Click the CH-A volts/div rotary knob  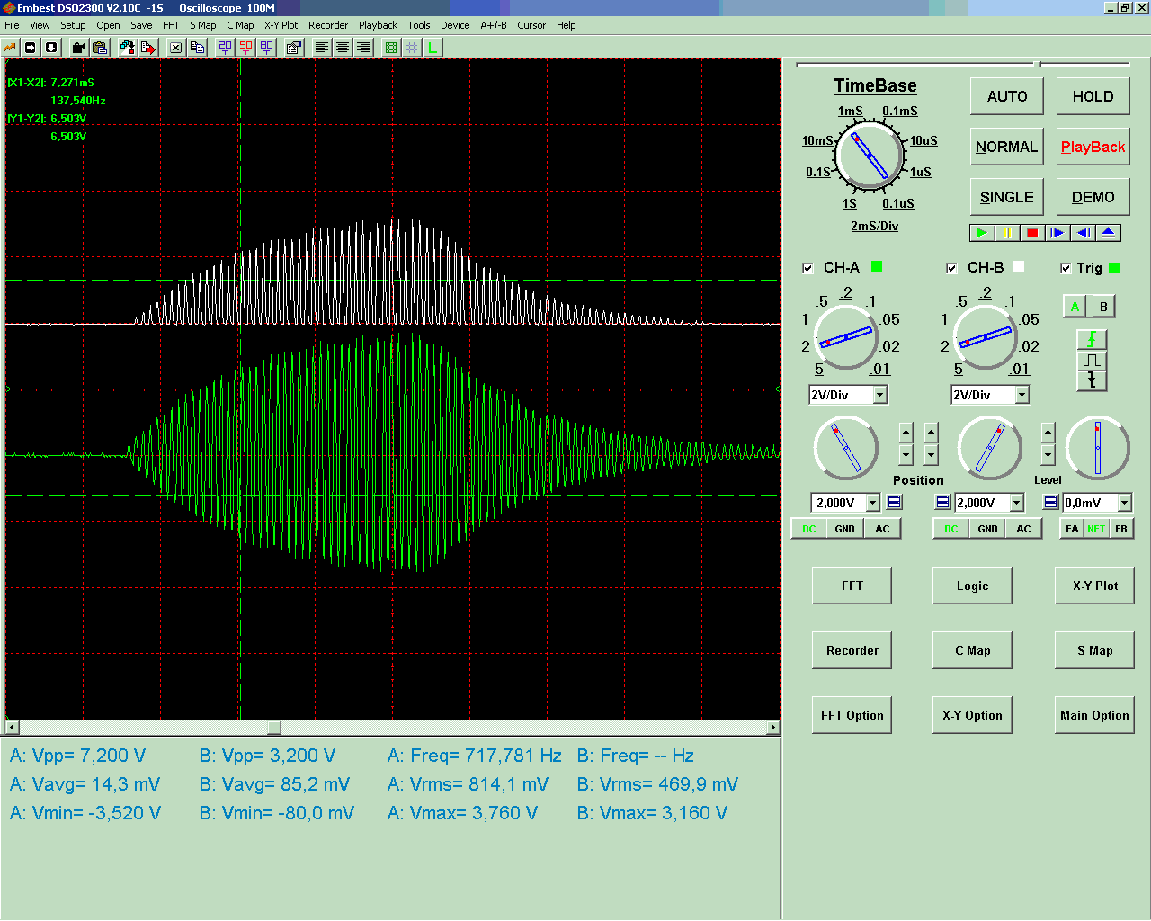846,338
